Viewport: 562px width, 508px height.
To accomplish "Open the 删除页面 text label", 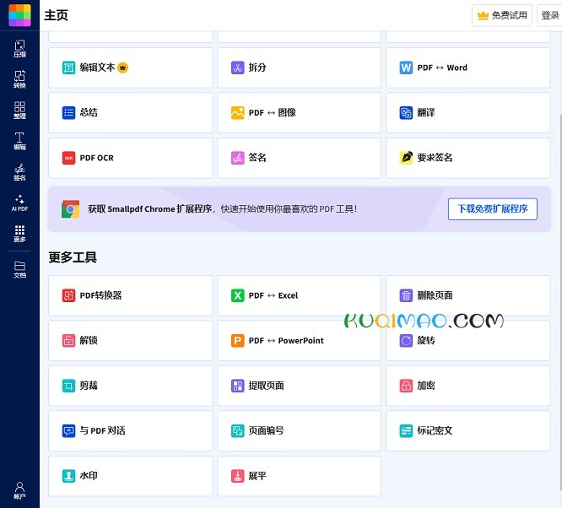I will (x=435, y=295).
